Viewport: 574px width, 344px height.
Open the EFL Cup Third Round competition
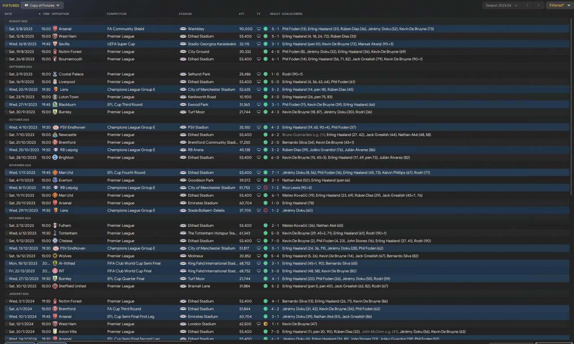click(x=125, y=105)
